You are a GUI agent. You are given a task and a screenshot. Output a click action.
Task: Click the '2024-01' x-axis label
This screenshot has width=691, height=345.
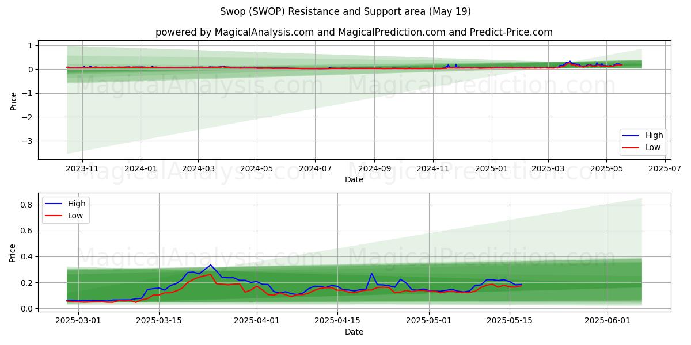click(x=141, y=169)
